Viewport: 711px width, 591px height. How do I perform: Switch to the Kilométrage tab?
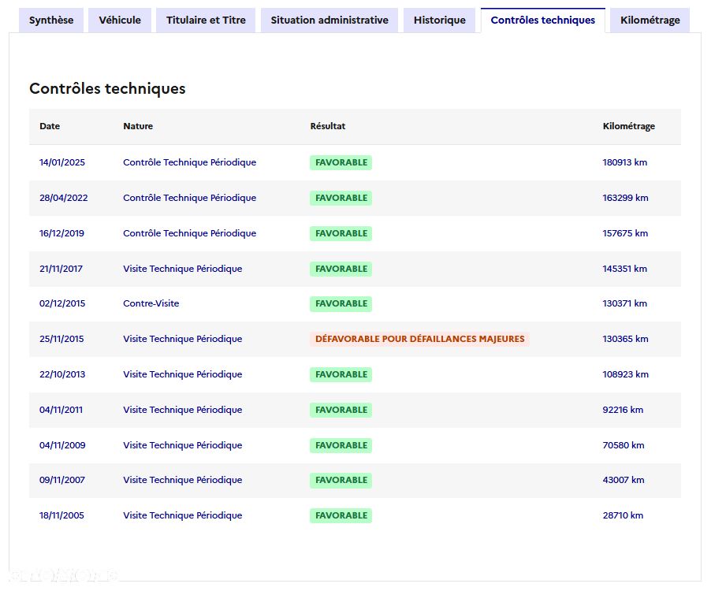pyautogui.click(x=650, y=20)
